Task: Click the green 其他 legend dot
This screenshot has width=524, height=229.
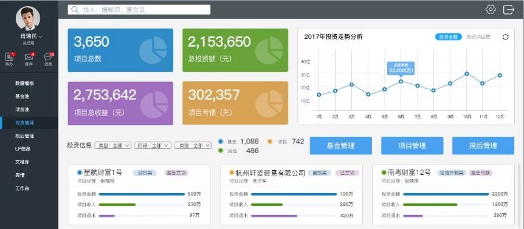Action: [221, 151]
